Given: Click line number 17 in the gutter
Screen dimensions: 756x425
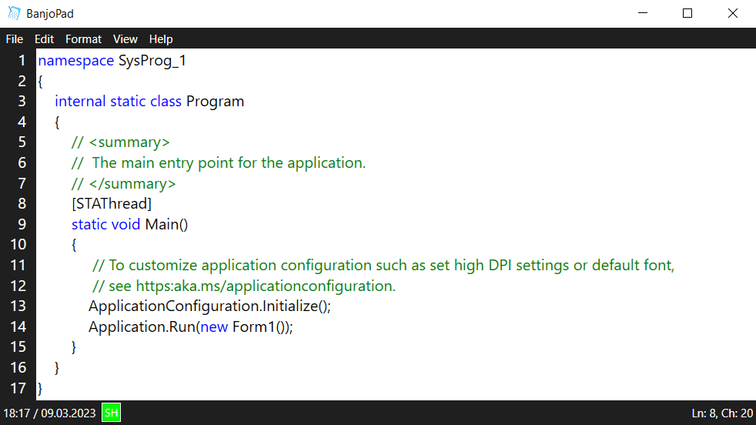Looking at the screenshot, I should (18, 388).
